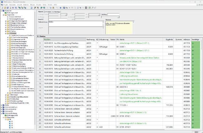Expand the Blätter tree node
Image resolution: width=203 pixels, height=133 pixels.
[2, 105]
